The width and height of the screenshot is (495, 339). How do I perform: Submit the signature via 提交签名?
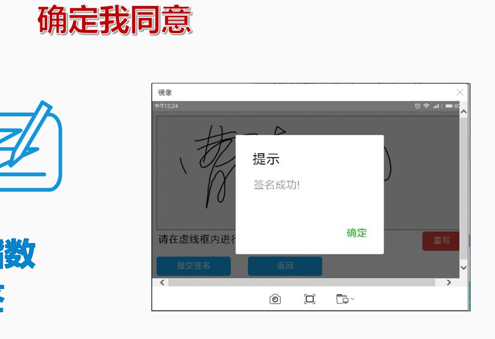(x=193, y=266)
